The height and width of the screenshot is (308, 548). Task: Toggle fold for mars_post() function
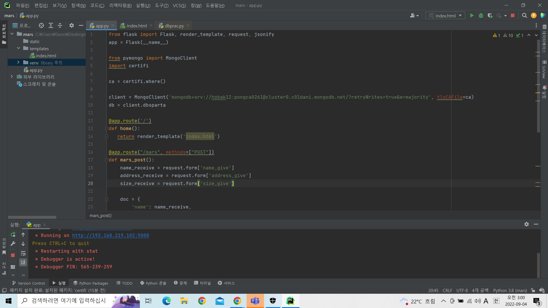point(106,160)
